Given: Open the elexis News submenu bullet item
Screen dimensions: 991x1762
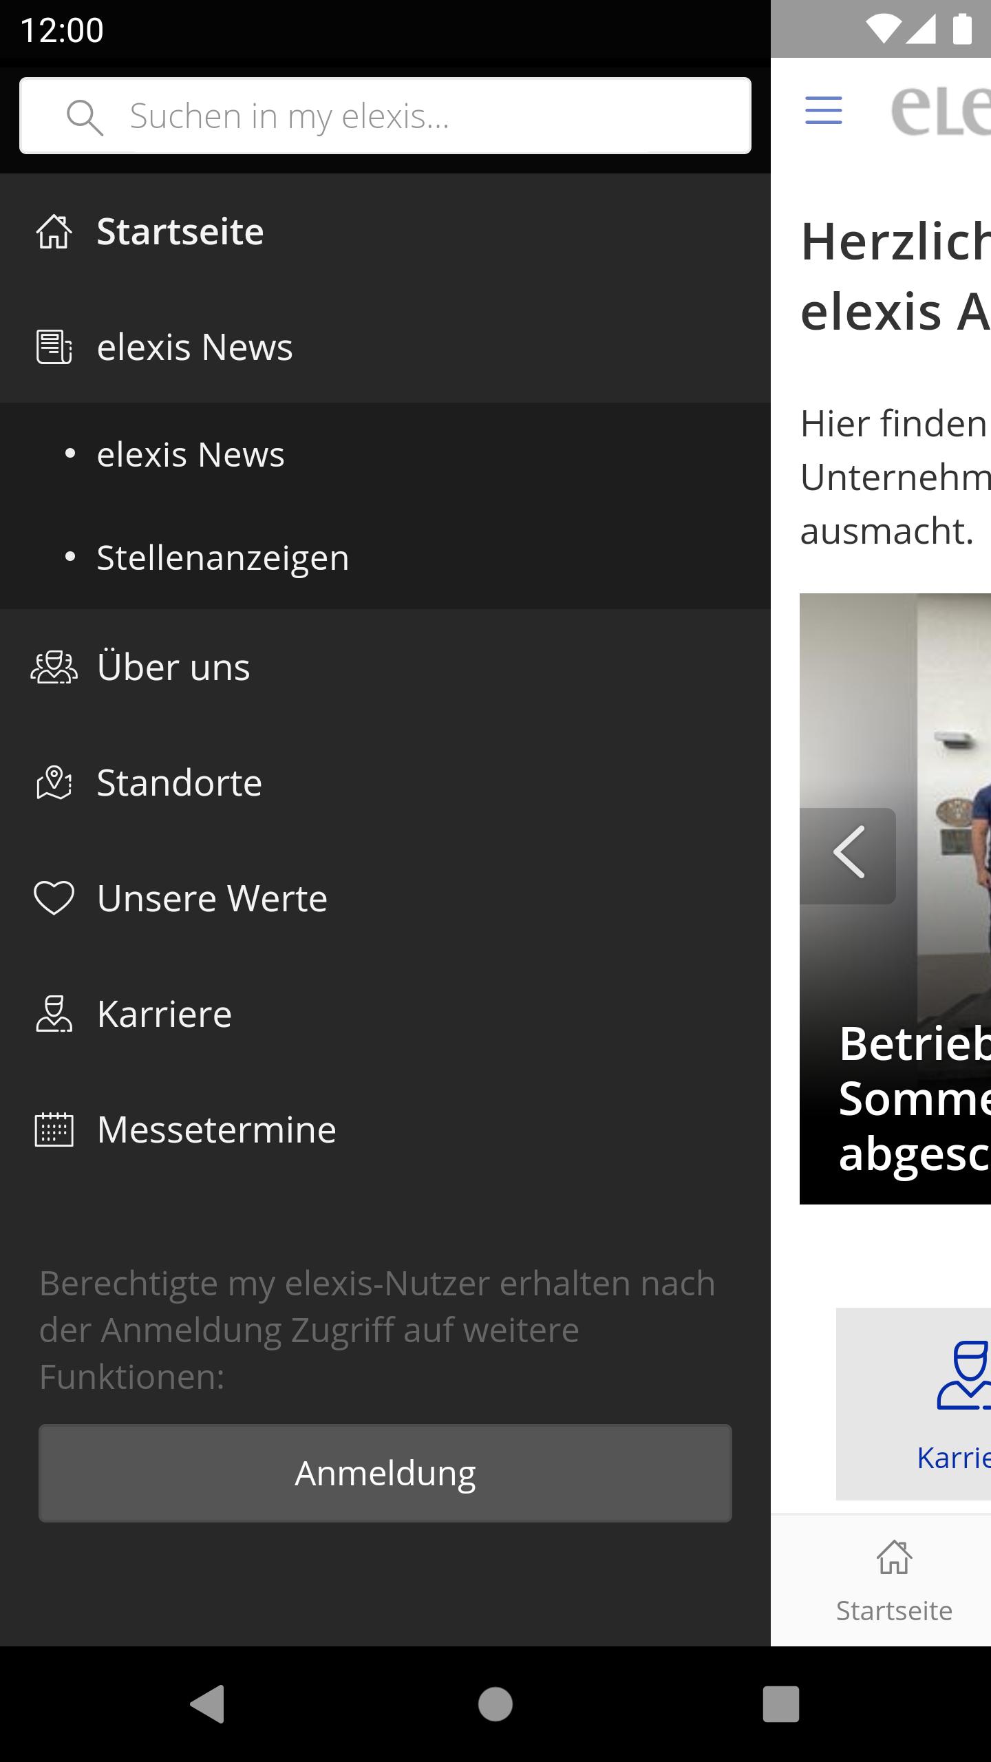Looking at the screenshot, I should click(385, 454).
